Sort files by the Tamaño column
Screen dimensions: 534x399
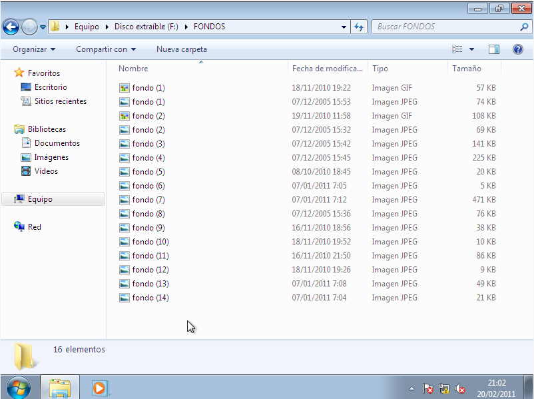tap(467, 69)
